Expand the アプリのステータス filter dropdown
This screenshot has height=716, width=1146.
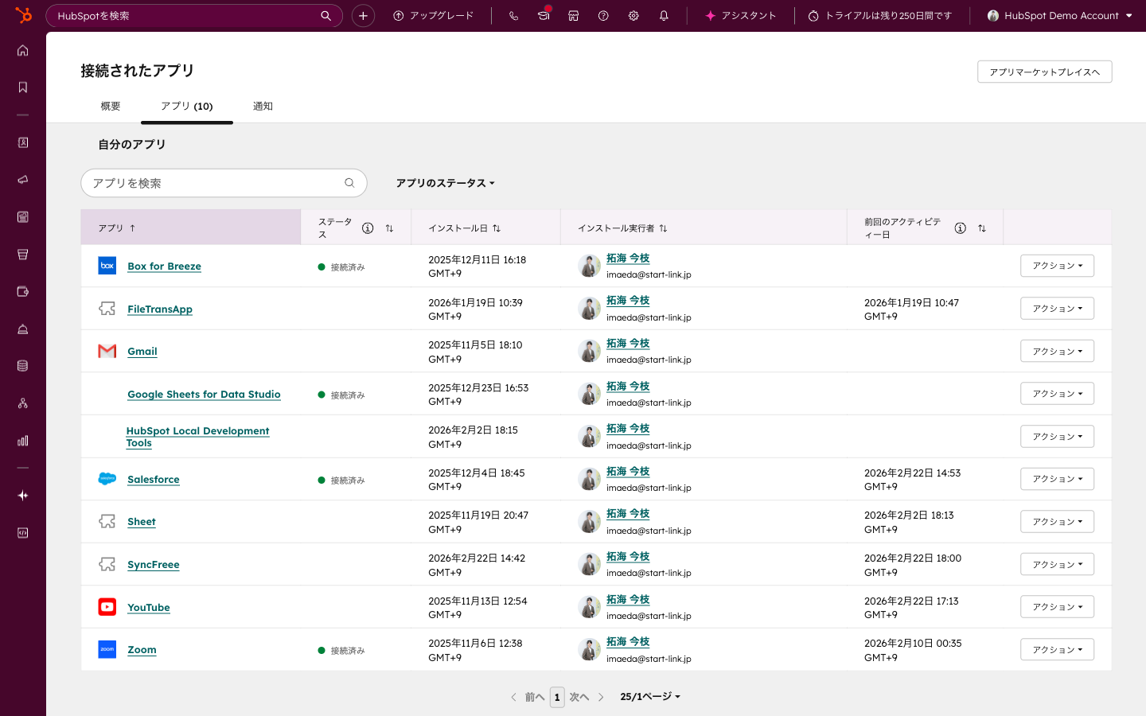pos(445,183)
